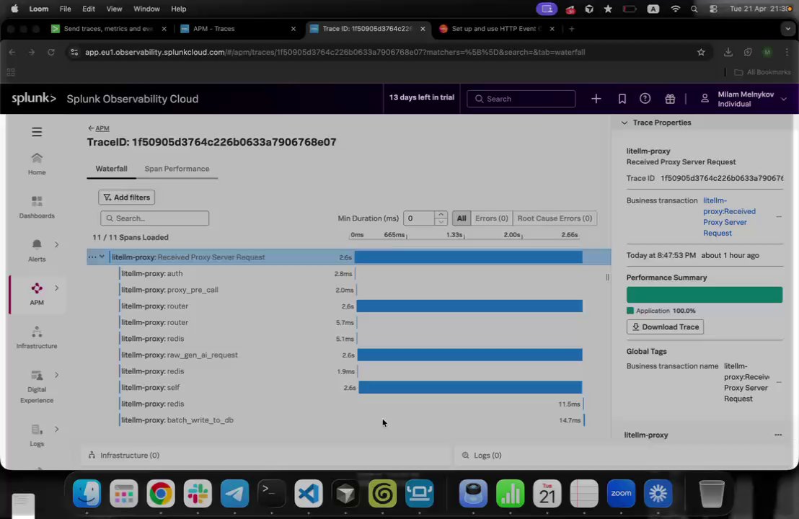The height and width of the screenshot is (519, 799).
Task: Increase Min Duration stepper value
Action: [441, 214]
